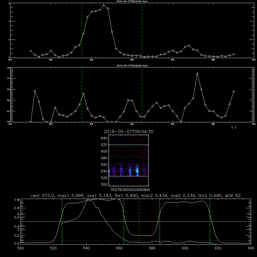Click the orange dashed center line in bottom plot

tap(139, 221)
